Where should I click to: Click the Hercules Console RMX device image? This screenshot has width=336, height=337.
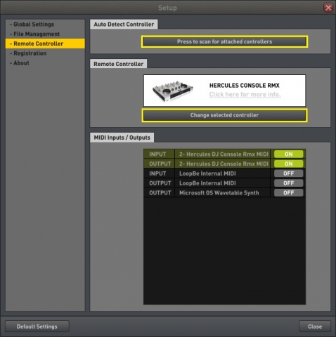point(173,91)
